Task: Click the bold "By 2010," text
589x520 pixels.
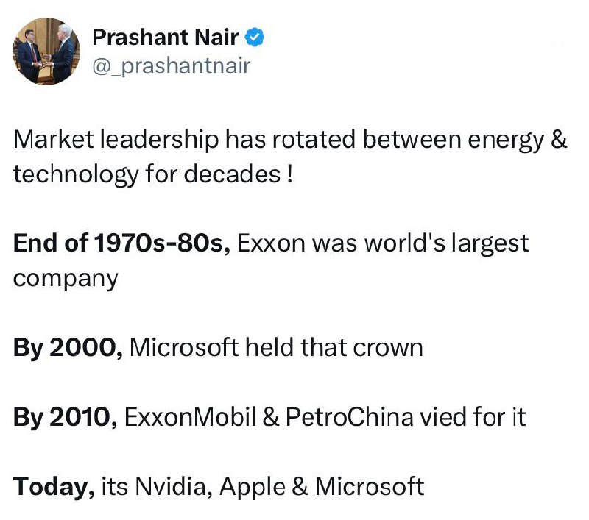Action: coord(66,417)
